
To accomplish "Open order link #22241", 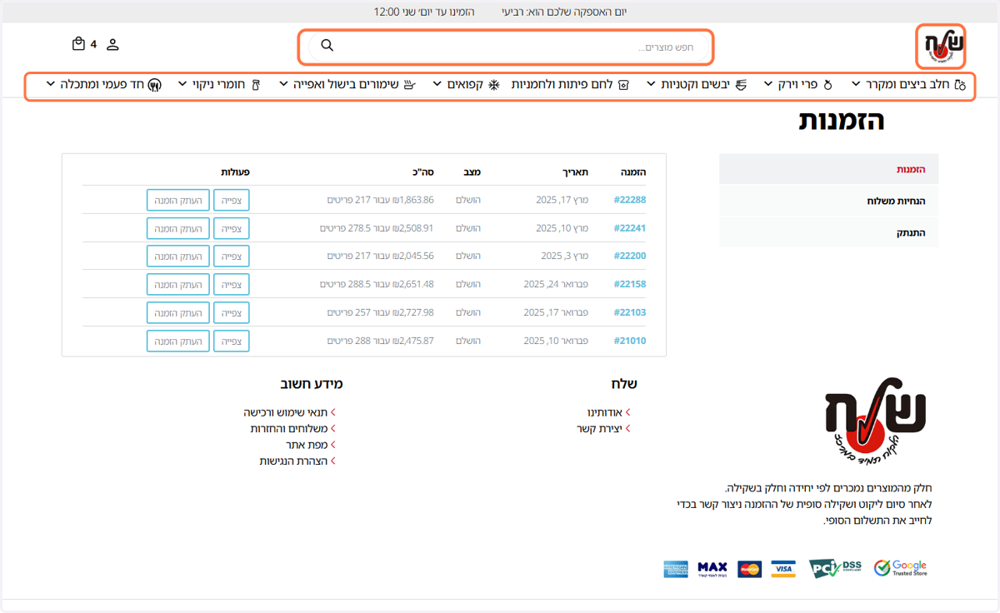I will click(630, 228).
